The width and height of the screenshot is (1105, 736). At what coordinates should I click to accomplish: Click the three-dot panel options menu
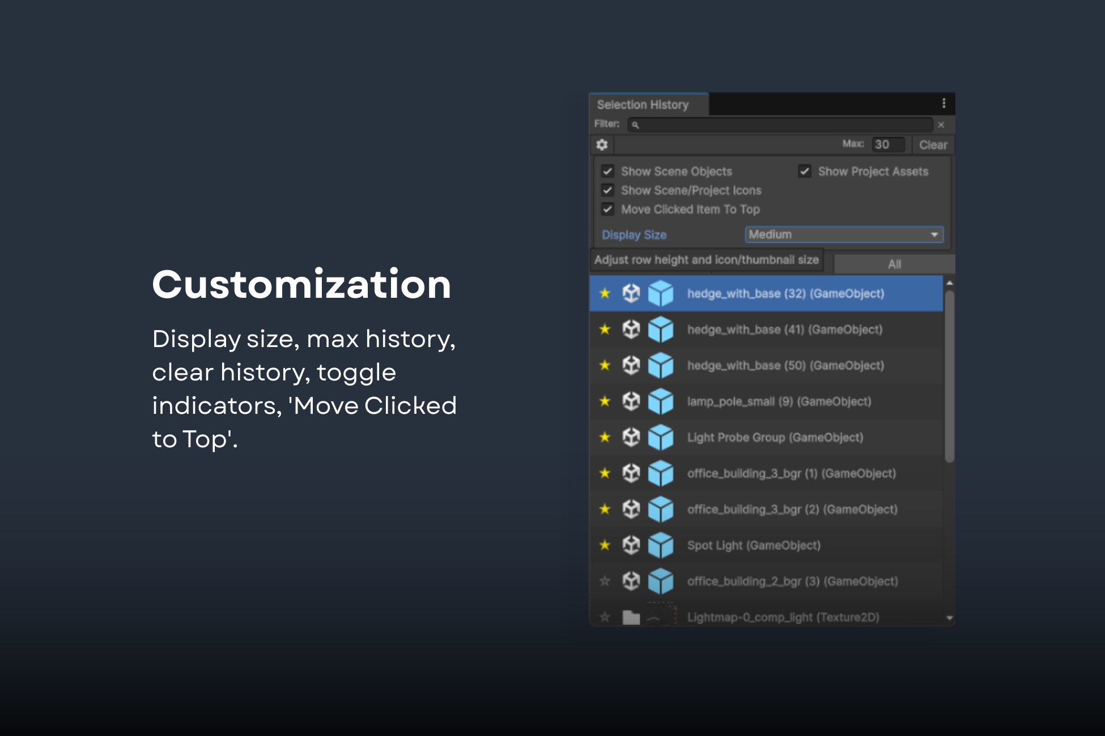pos(943,103)
